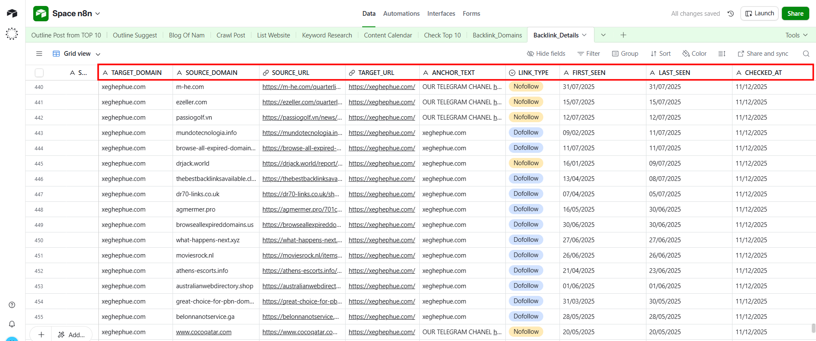Viewport: 816px width, 341px height.
Task: Open the Backlink_Details tab dropdown chevron
Action: (x=584, y=35)
